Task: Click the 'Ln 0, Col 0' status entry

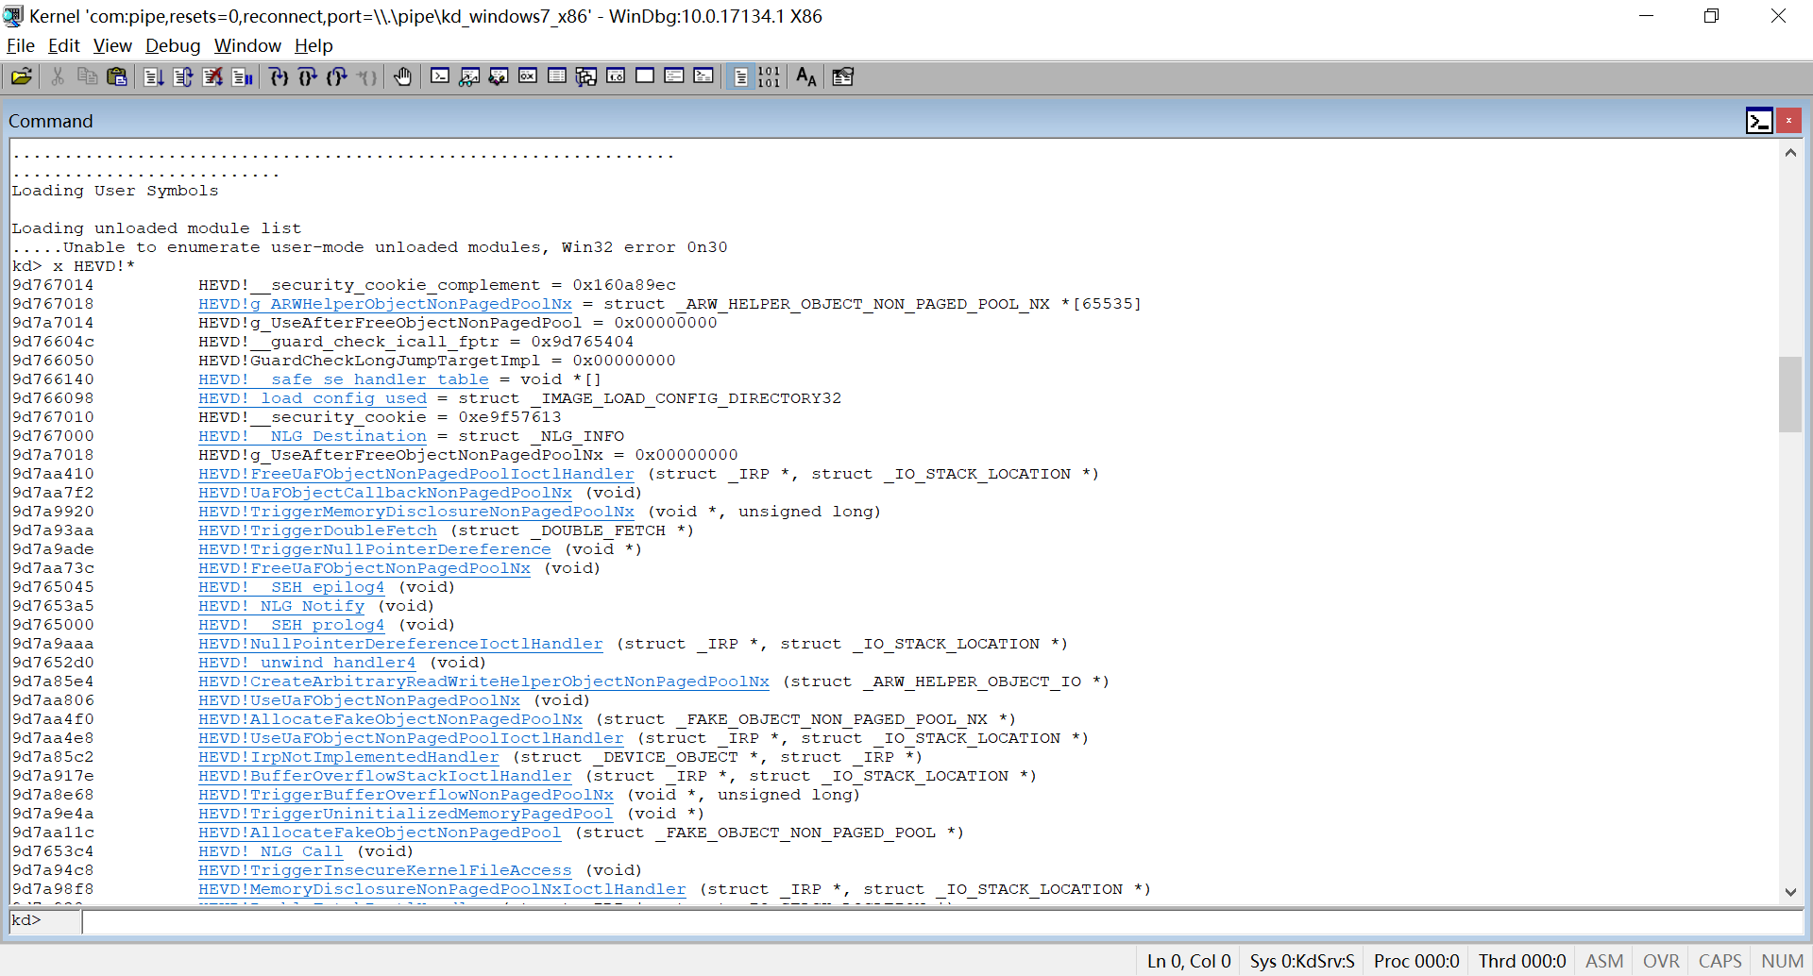Action: point(1189,961)
